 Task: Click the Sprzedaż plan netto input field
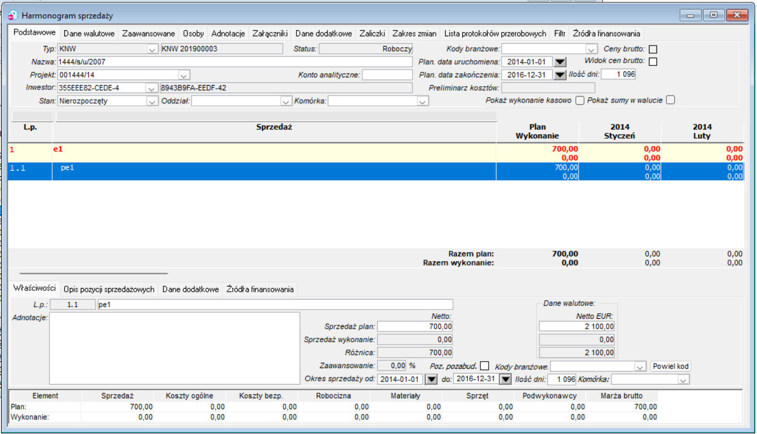(416, 326)
